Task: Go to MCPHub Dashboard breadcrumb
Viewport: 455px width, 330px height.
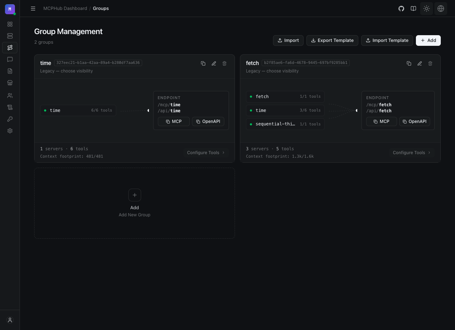Action: click(x=65, y=9)
